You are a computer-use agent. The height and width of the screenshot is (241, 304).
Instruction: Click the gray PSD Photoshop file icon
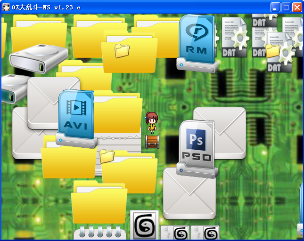197,149
